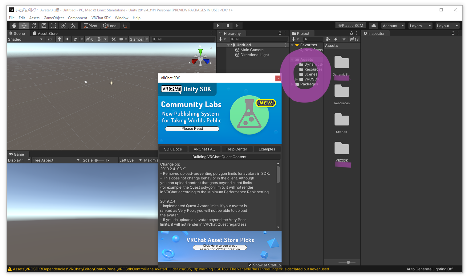Viewport: 467px width, 279px height.
Task: Toggle Local handle rotation
Action: click(110, 26)
